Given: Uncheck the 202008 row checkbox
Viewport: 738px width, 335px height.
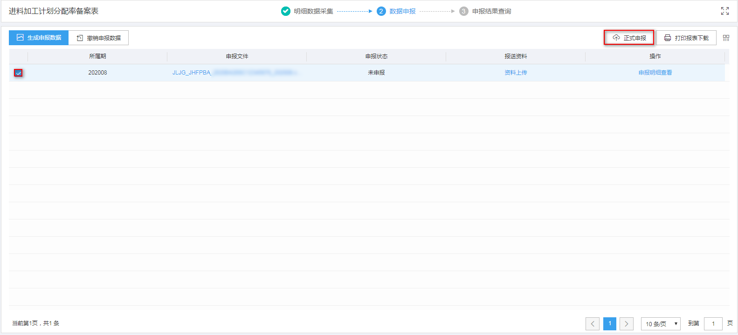Looking at the screenshot, I should 18,73.
